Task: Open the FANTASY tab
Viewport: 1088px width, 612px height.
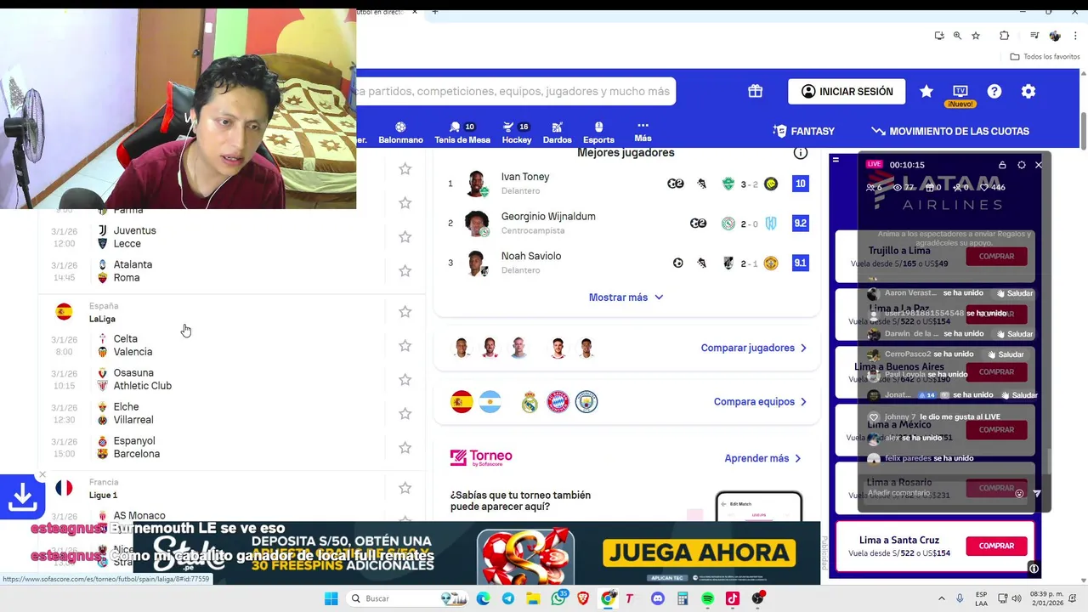Action: pyautogui.click(x=804, y=132)
